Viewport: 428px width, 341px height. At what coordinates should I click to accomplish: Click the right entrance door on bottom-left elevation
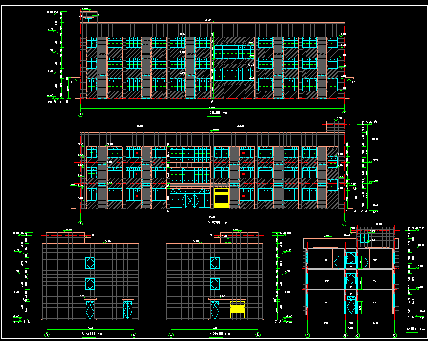[x=128, y=310]
